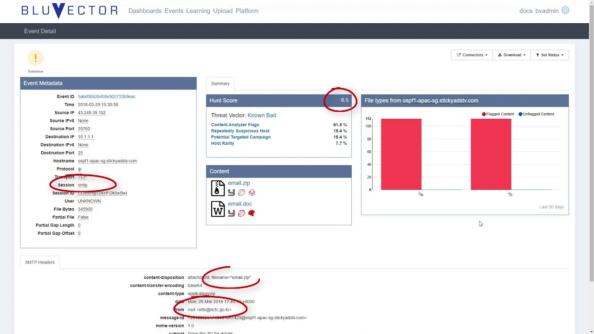The width and height of the screenshot is (594, 334).
Task: Click Repeatedly Suspicious Host link
Action: [x=240, y=131]
